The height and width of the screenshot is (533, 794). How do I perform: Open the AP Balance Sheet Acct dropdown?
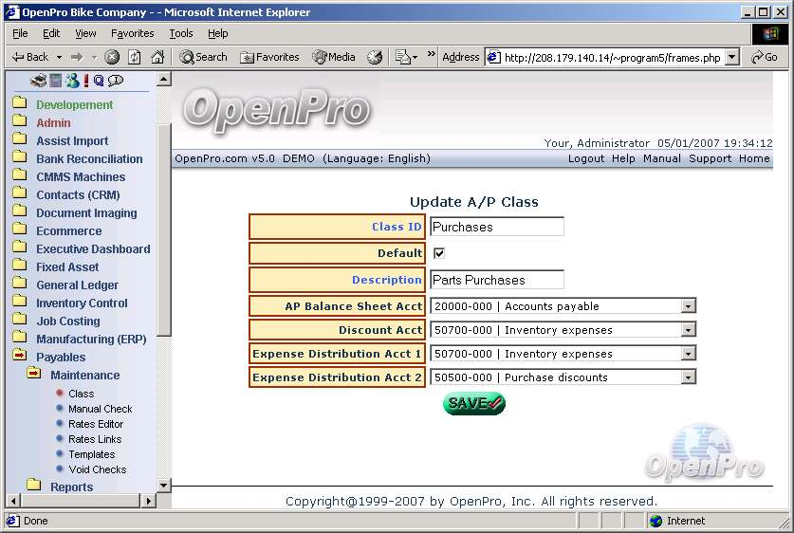[689, 306]
